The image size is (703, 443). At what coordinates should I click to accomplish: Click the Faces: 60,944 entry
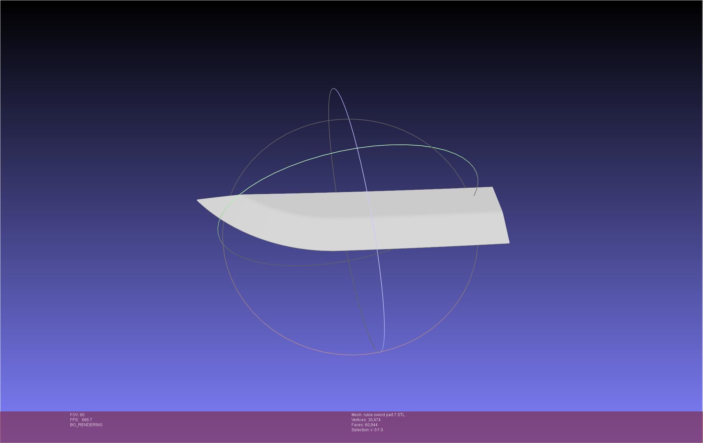pyautogui.click(x=364, y=425)
